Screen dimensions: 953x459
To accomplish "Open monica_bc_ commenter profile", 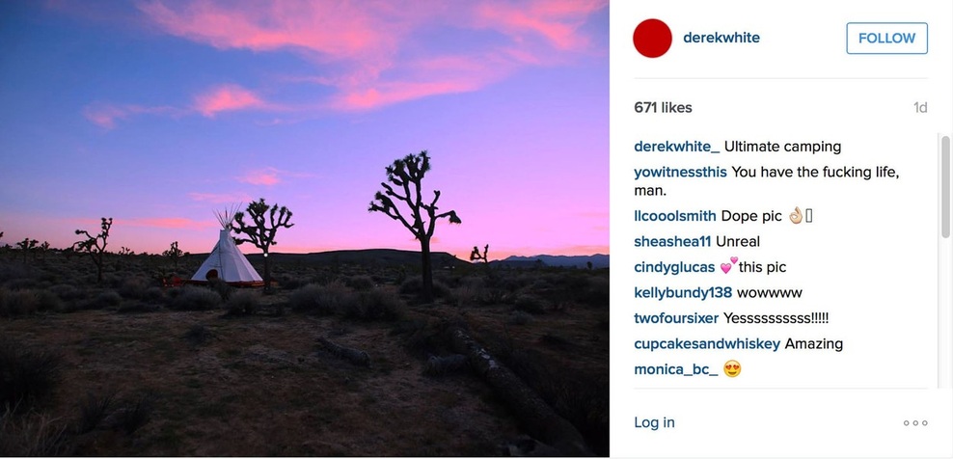I will coord(676,369).
